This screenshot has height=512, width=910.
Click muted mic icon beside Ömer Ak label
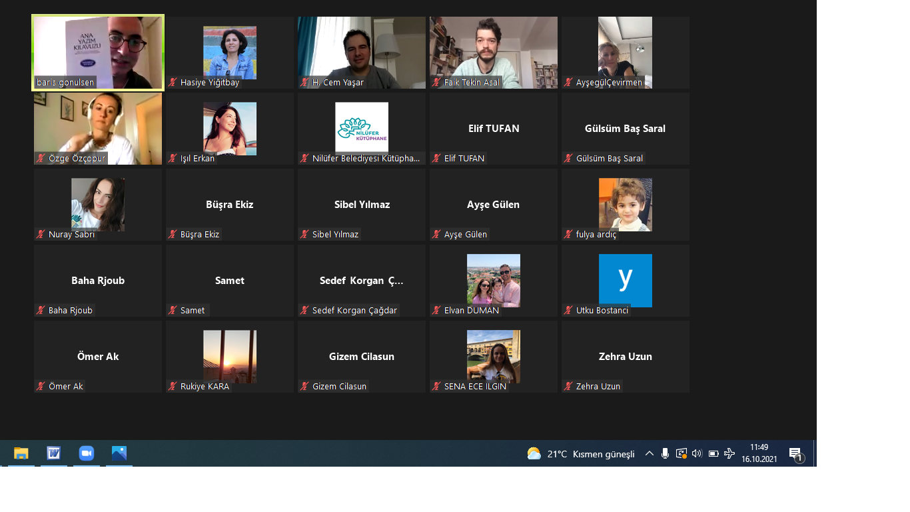click(x=41, y=387)
